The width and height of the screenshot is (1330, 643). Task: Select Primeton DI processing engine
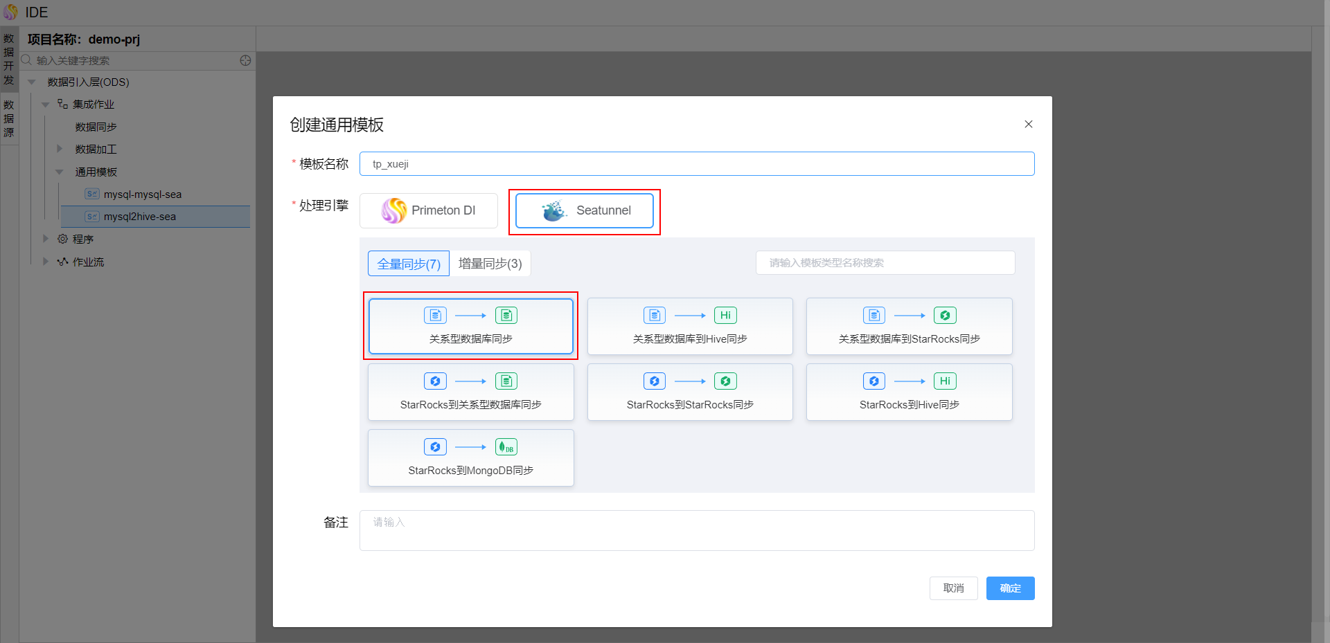point(429,210)
